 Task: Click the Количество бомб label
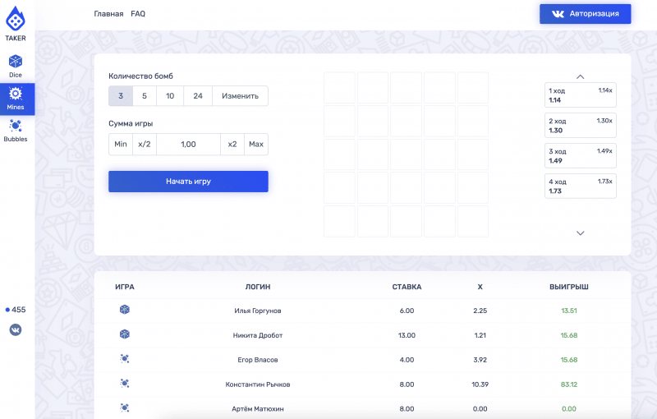(140, 76)
